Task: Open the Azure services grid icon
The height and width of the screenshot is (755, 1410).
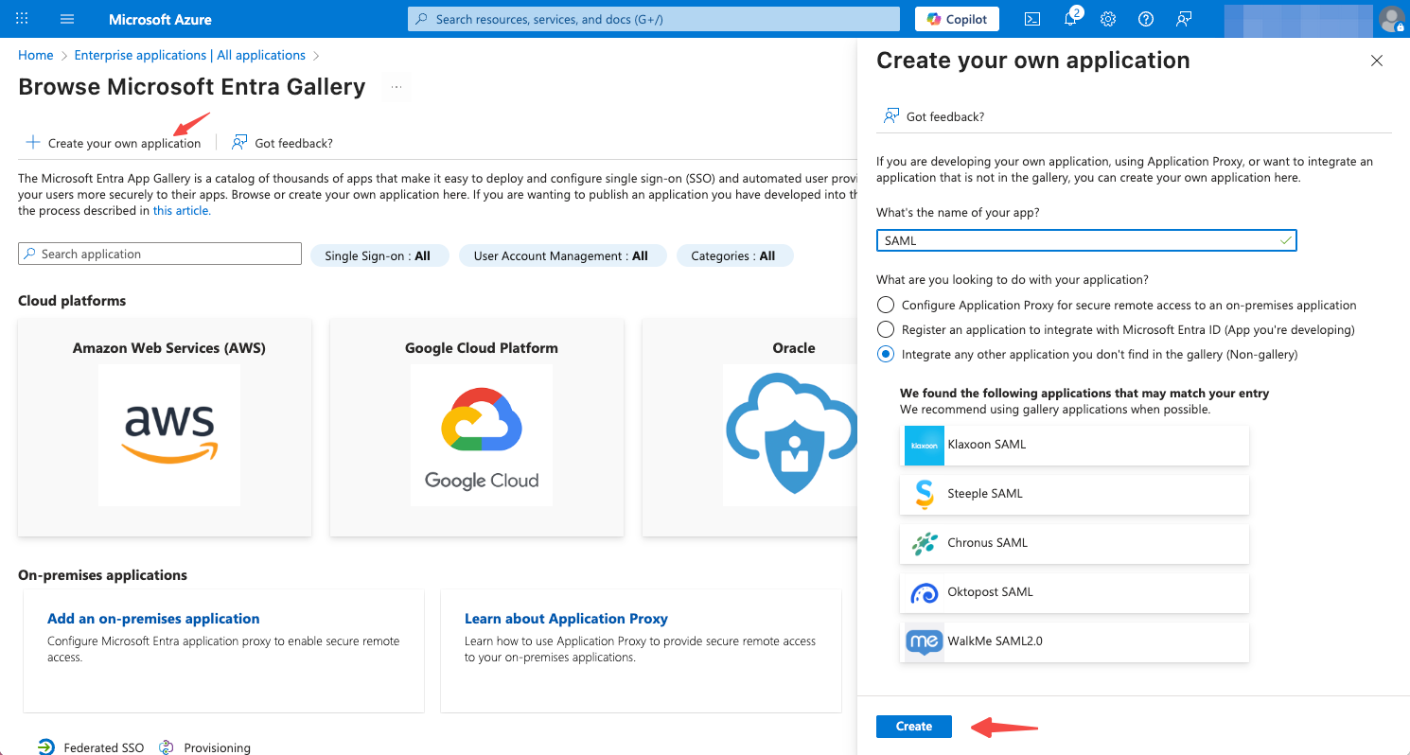Action: (x=21, y=18)
